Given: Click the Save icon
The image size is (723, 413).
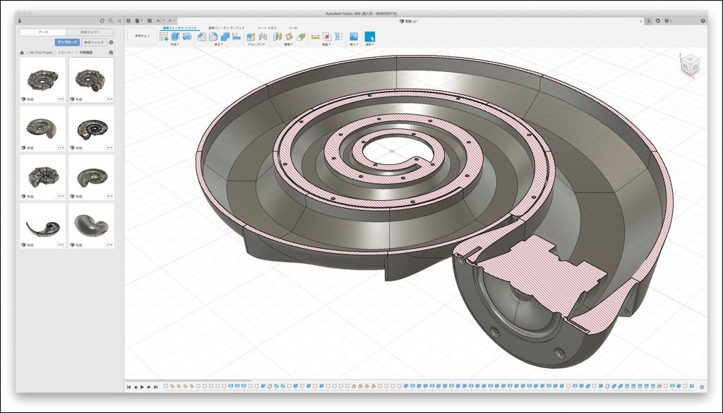Looking at the screenshot, I should pos(150,20).
